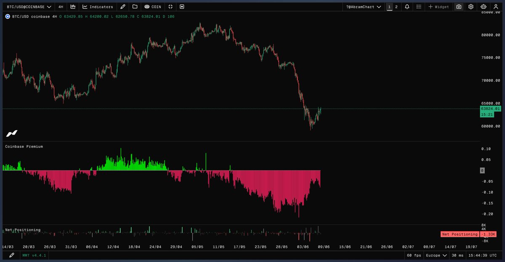
Task: Click the -0.20 Coinbase Premium axis label
Action: 486,214
